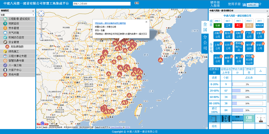Click the elevator hoist equipment icon
The width and height of the screenshot is (269, 134).
coord(226,119)
